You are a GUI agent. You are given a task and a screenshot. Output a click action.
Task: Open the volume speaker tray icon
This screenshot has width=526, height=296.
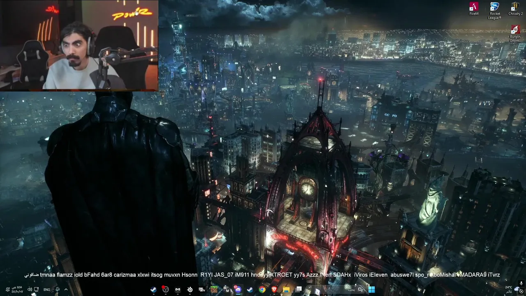(x=30, y=289)
